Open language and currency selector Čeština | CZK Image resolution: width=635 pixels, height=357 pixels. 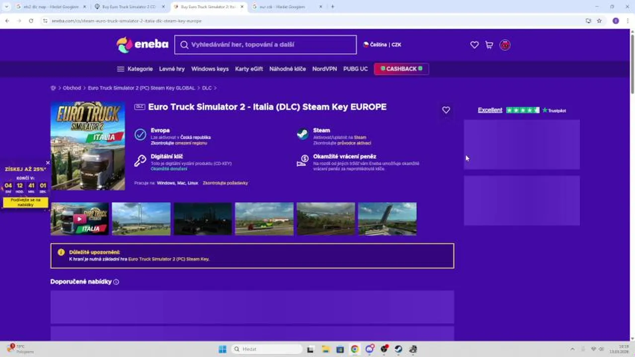pos(382,45)
